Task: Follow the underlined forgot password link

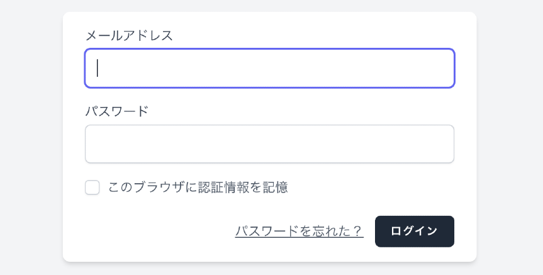Action: [299, 231]
